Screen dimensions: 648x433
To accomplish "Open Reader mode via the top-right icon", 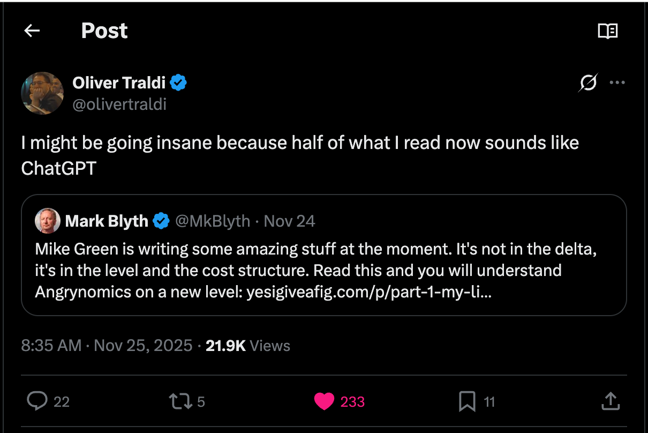I will pos(607,31).
